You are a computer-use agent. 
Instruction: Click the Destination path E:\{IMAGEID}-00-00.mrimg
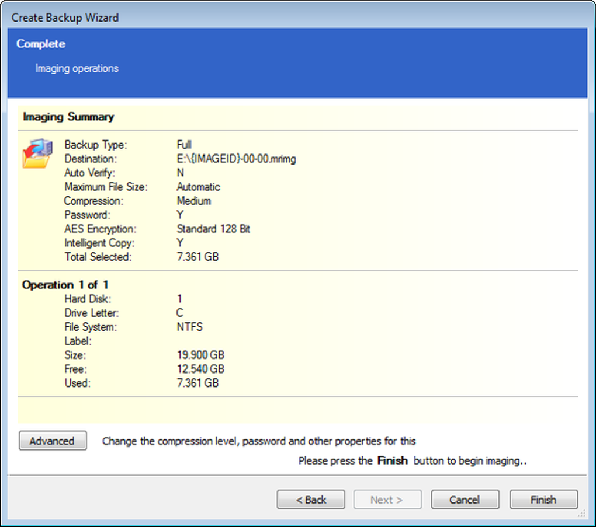[236, 159]
